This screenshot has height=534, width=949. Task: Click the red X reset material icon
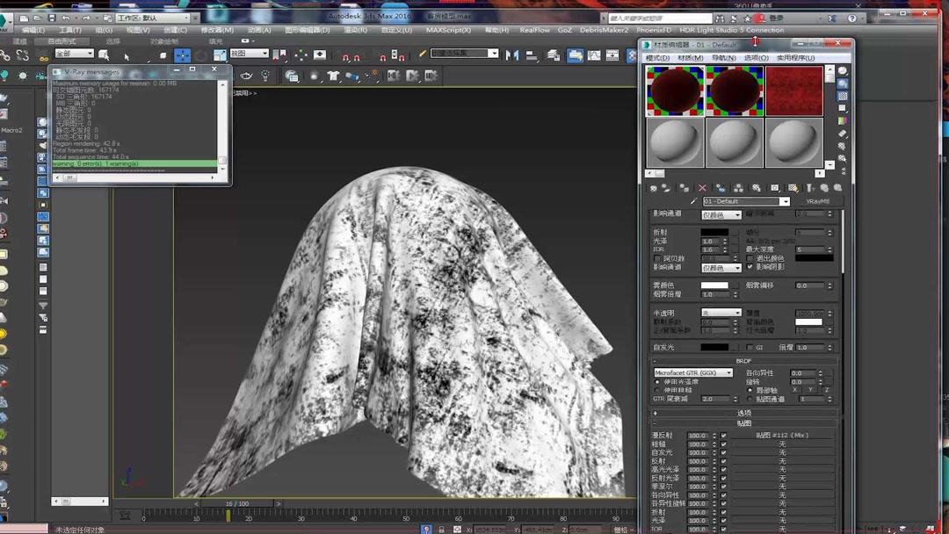(x=702, y=188)
